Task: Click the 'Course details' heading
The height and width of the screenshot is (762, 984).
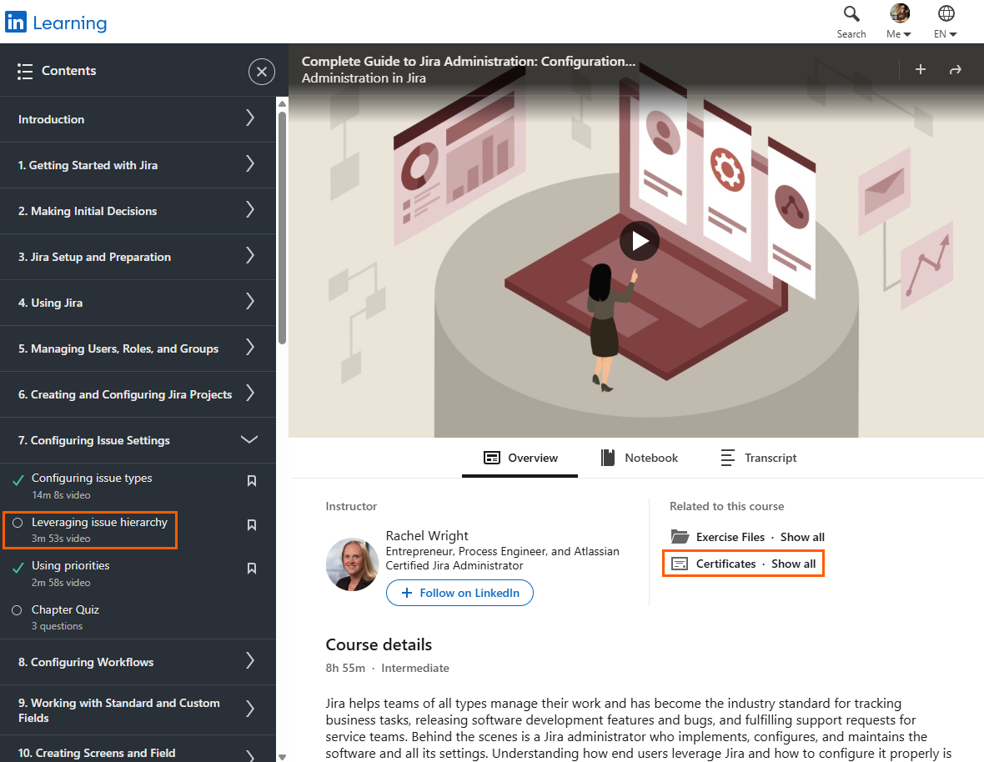Action: (x=379, y=644)
